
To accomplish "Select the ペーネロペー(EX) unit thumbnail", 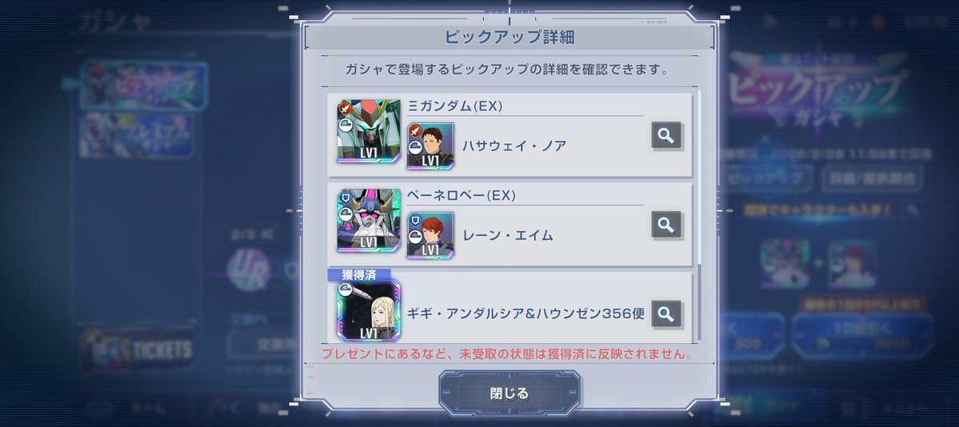I will (x=369, y=220).
